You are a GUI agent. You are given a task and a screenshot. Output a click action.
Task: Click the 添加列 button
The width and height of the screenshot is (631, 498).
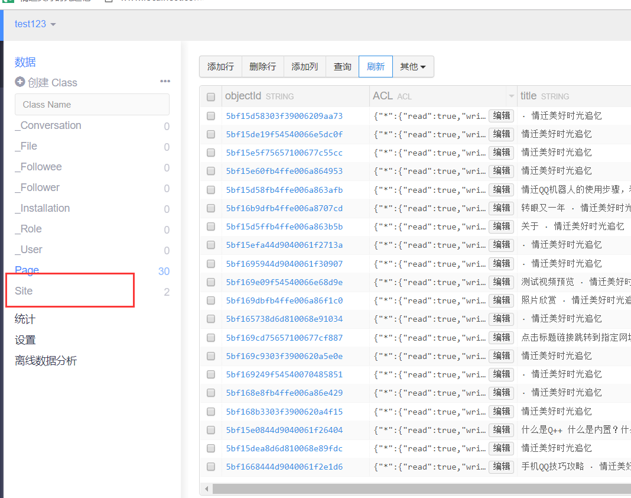coord(305,66)
